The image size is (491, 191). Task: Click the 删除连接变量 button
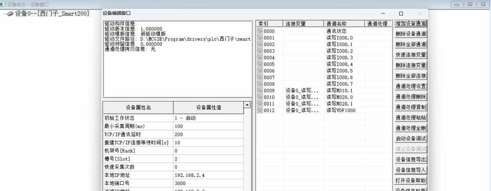pos(411,65)
